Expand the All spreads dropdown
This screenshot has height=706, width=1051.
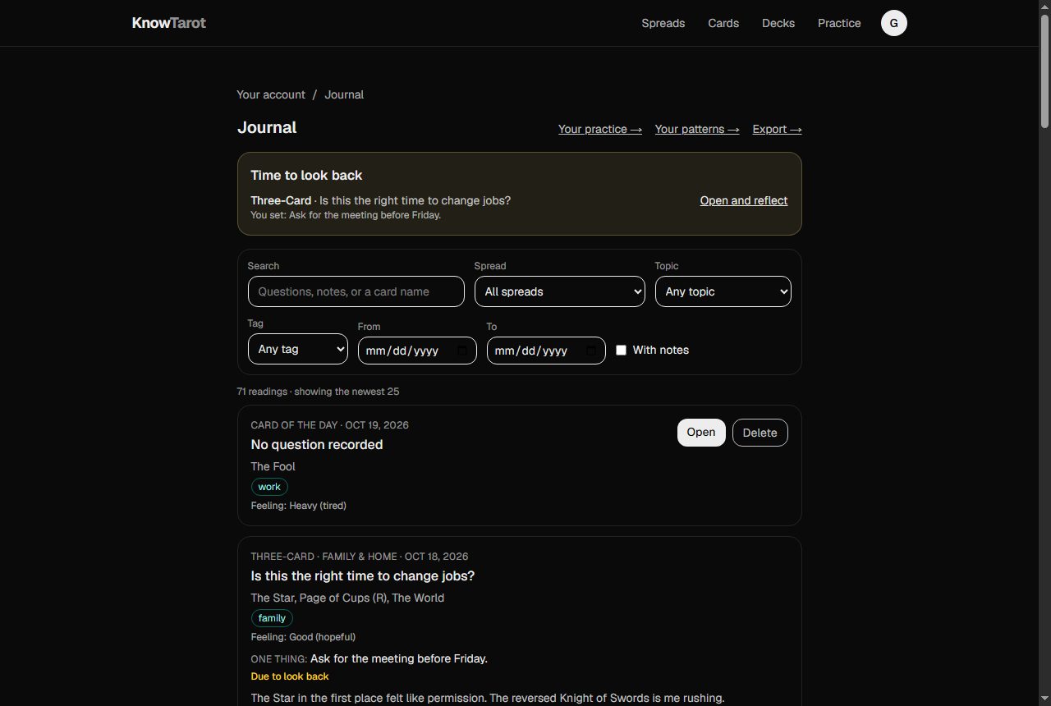click(560, 291)
